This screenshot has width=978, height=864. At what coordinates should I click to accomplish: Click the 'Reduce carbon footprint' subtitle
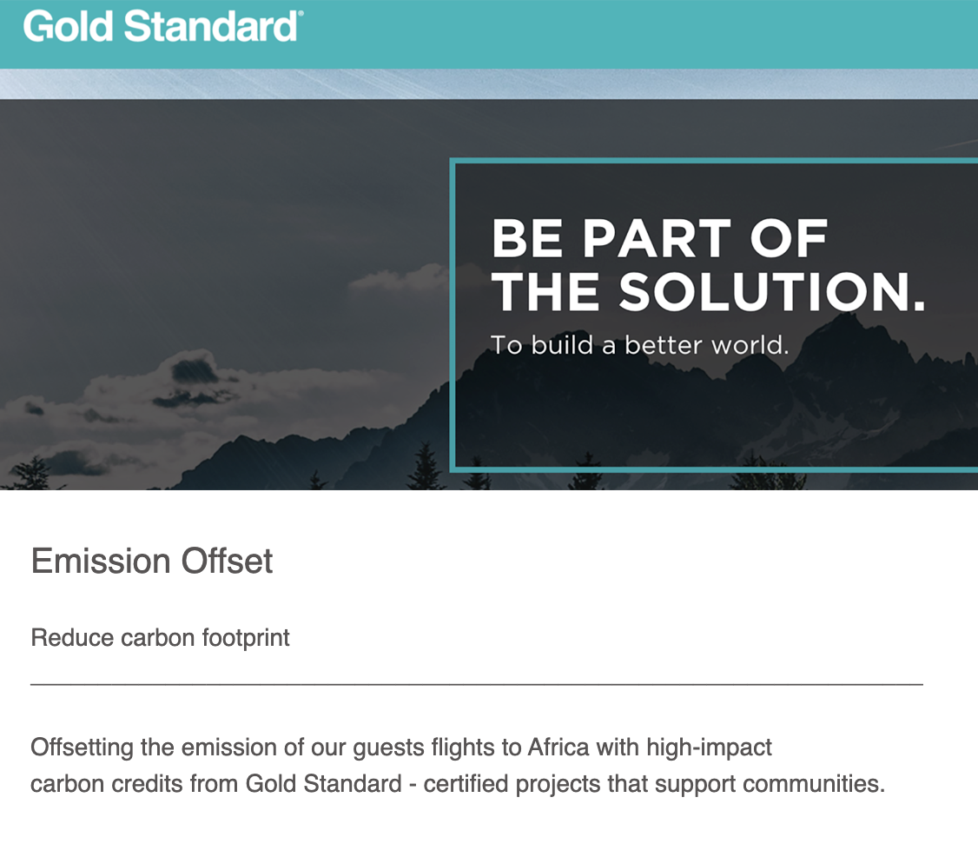161,638
